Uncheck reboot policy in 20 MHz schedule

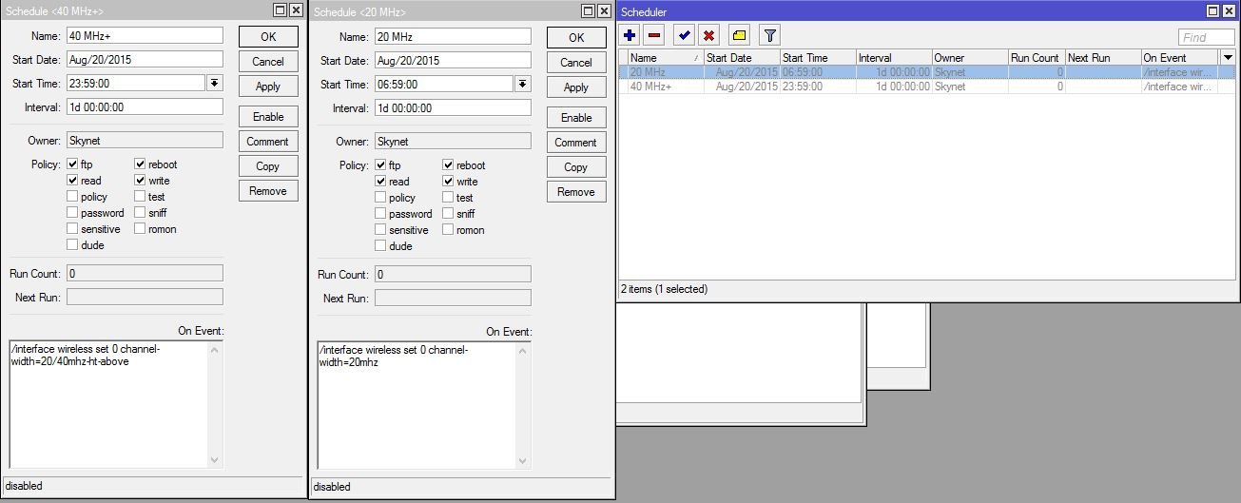click(x=448, y=165)
